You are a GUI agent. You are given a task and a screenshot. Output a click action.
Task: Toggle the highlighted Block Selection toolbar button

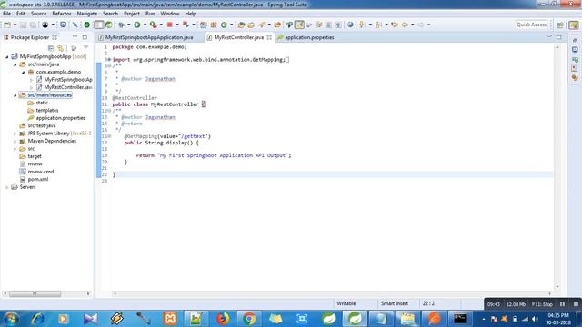[299, 25]
